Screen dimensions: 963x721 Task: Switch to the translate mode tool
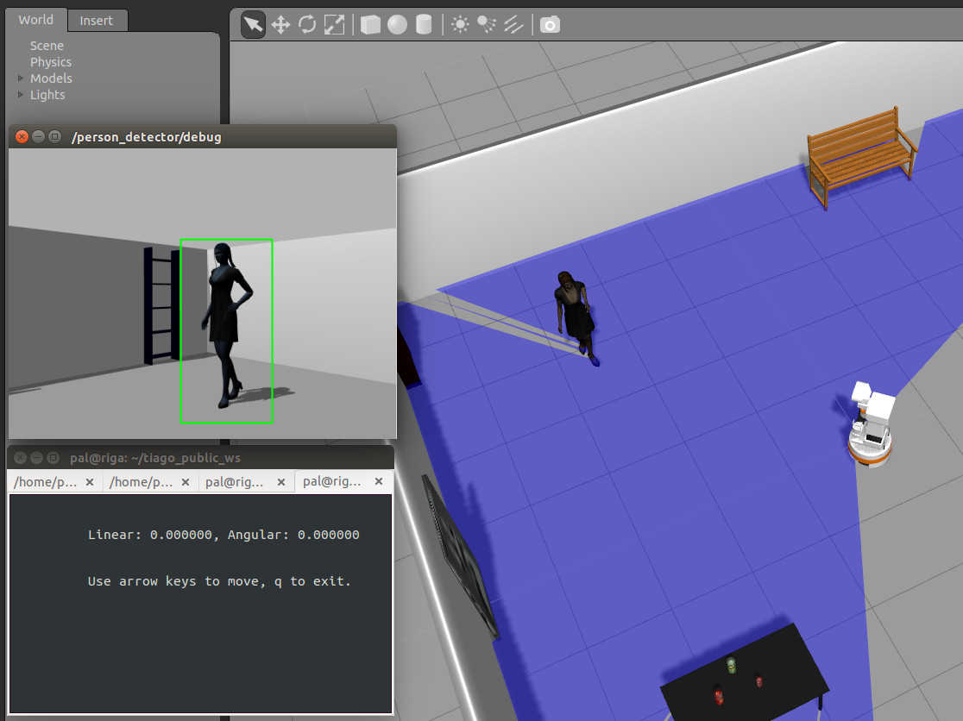point(280,24)
